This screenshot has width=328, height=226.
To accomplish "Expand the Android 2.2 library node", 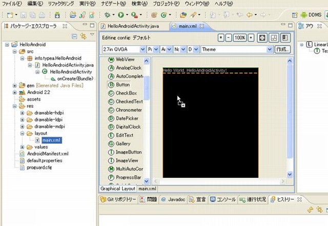I will 14,92.
